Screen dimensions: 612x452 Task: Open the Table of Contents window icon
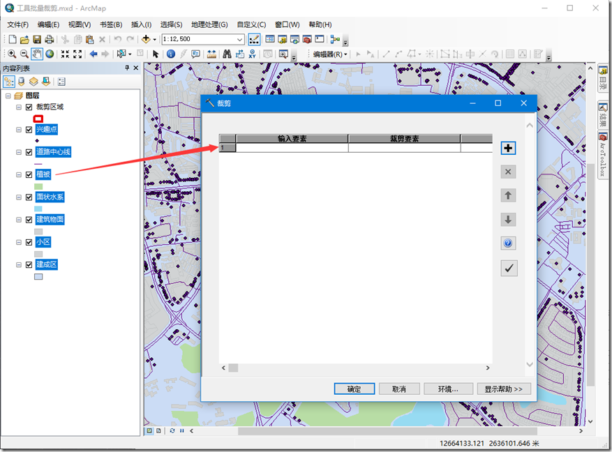coord(269,39)
